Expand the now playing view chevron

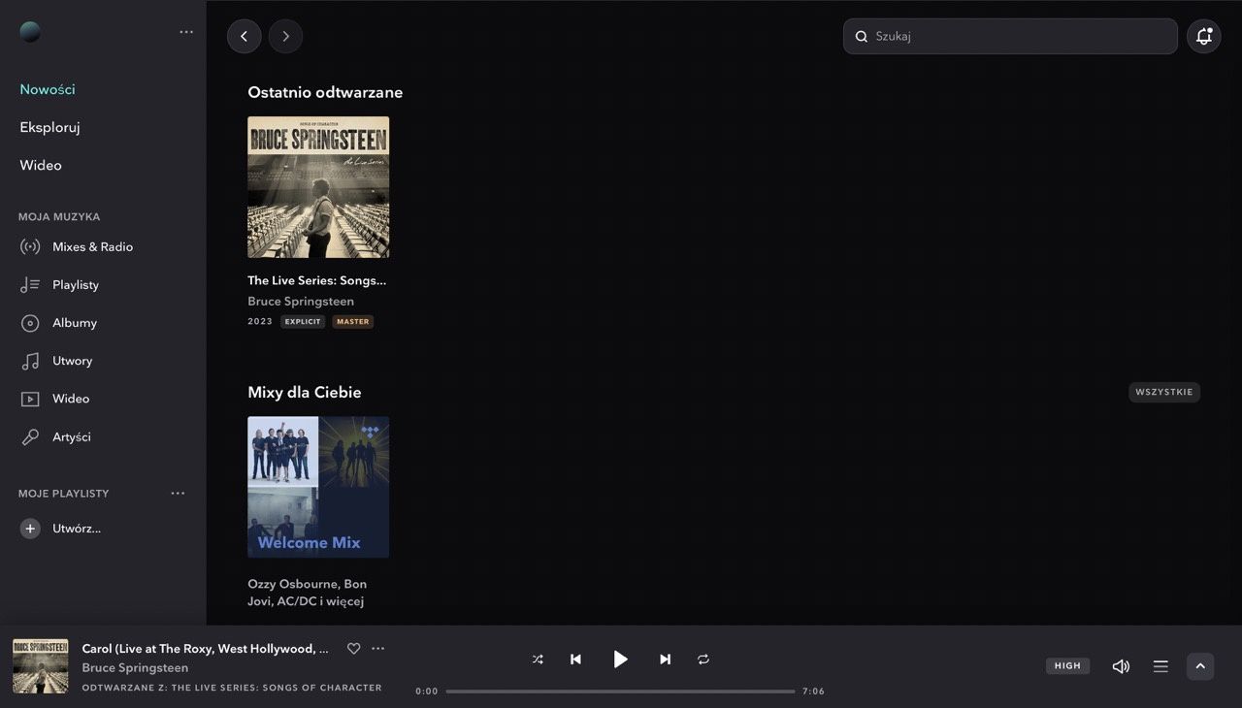pos(1200,666)
